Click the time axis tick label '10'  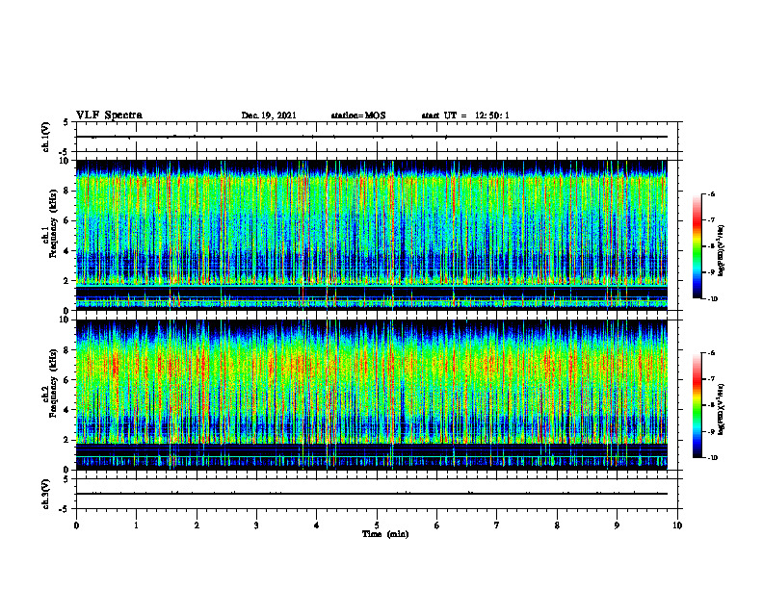coord(677,525)
